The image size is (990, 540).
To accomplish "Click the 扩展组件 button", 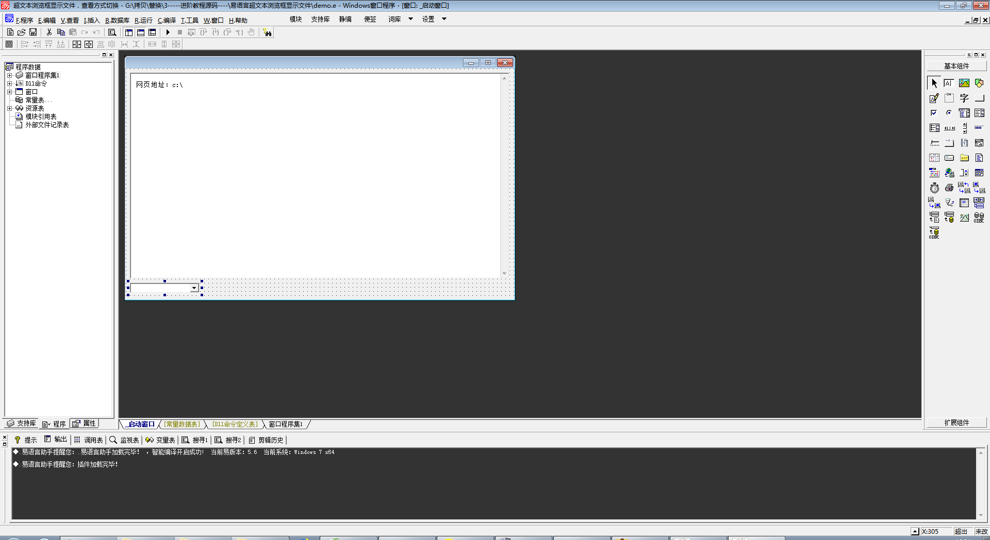I will (956, 423).
